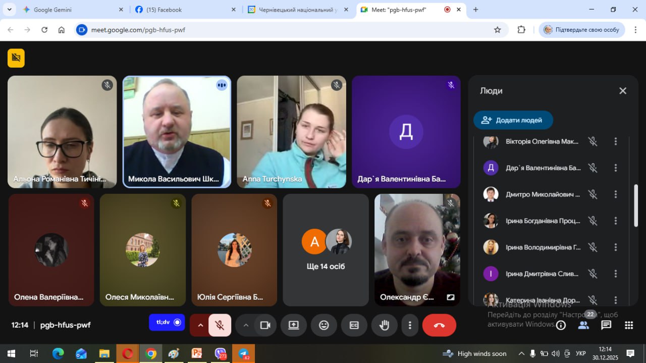The width and height of the screenshot is (646, 363).
Task: Open more options three-dot menu in call bar
Action: (410, 325)
